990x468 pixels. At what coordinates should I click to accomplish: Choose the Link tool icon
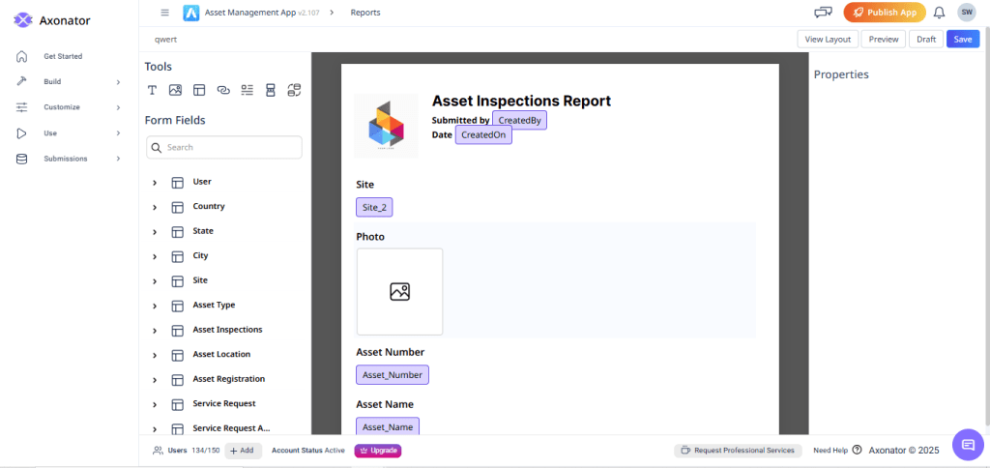click(223, 90)
